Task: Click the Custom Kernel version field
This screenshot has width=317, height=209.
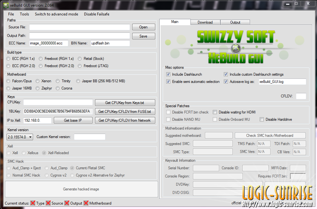Action: [x=90, y=137]
